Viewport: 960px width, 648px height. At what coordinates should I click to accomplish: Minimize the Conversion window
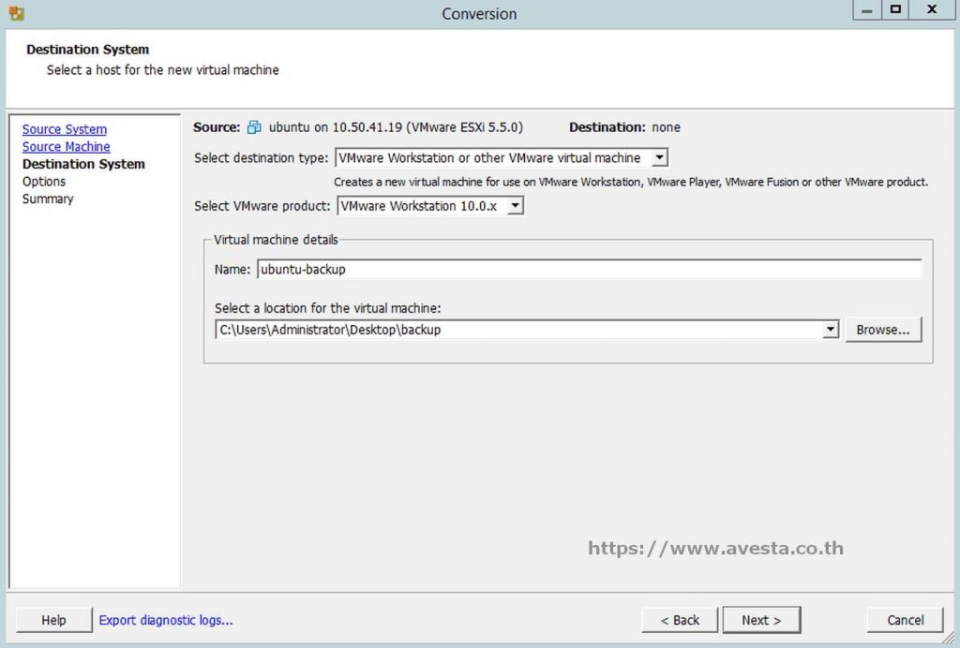(867, 10)
